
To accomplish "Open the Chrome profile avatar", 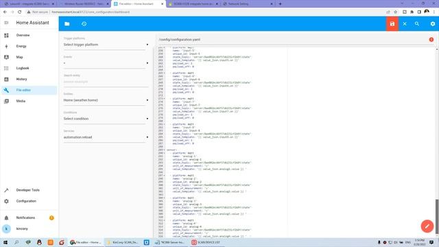I will coord(427,12).
